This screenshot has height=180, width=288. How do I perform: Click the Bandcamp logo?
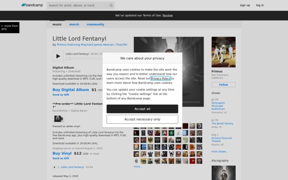click(32, 5)
